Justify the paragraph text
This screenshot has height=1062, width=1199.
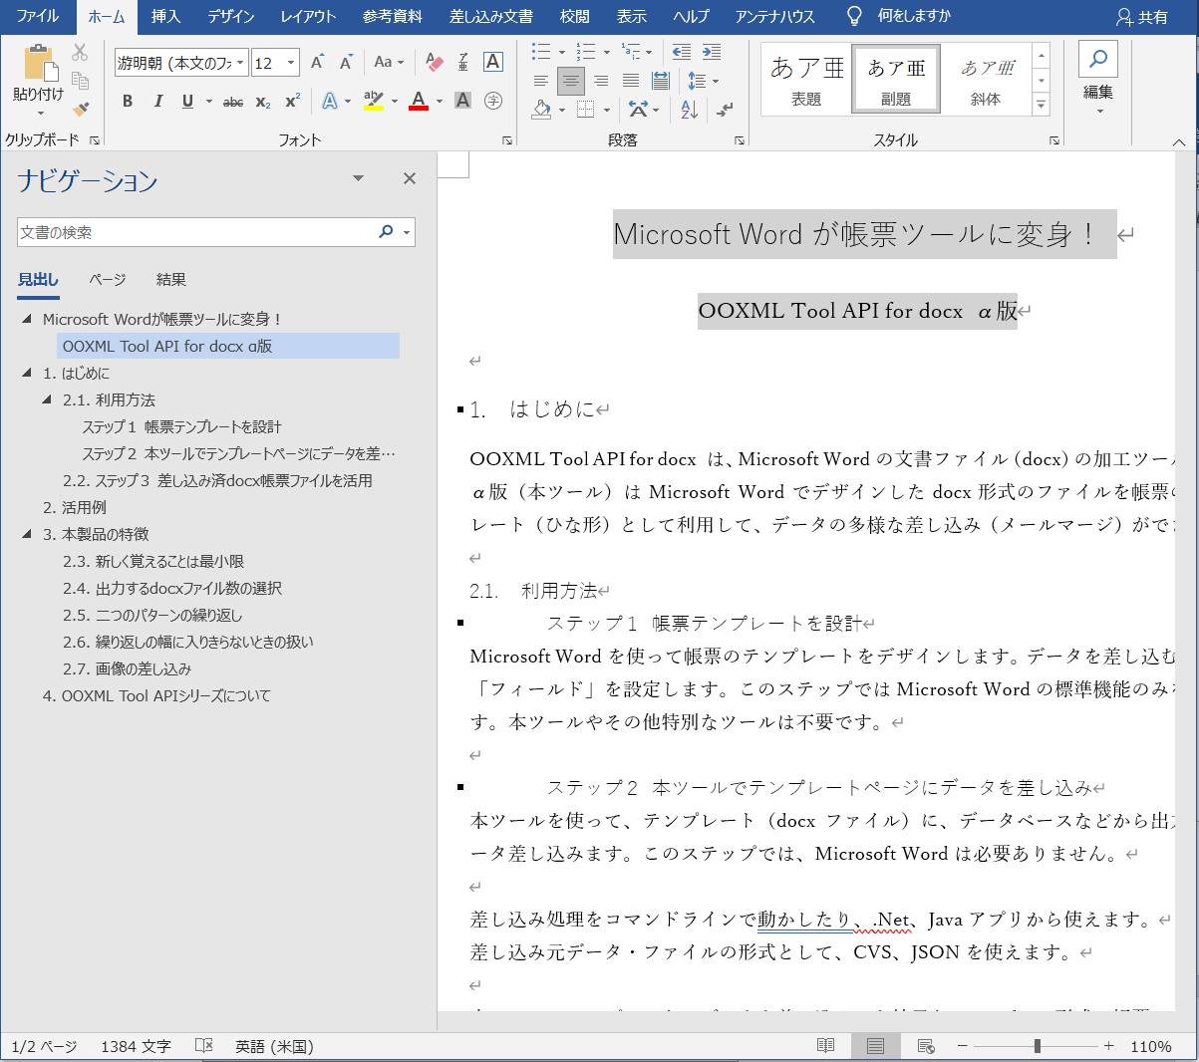631,82
